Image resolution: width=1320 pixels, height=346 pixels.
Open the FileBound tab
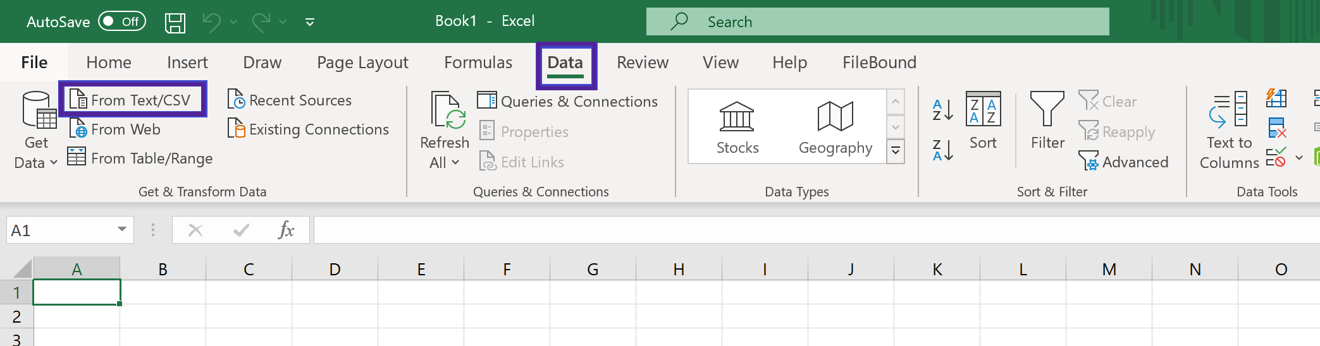click(x=879, y=63)
